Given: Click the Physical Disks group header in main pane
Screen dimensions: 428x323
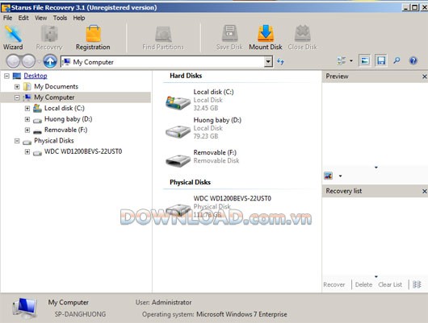Looking at the screenshot, I should pyautogui.click(x=190, y=182).
